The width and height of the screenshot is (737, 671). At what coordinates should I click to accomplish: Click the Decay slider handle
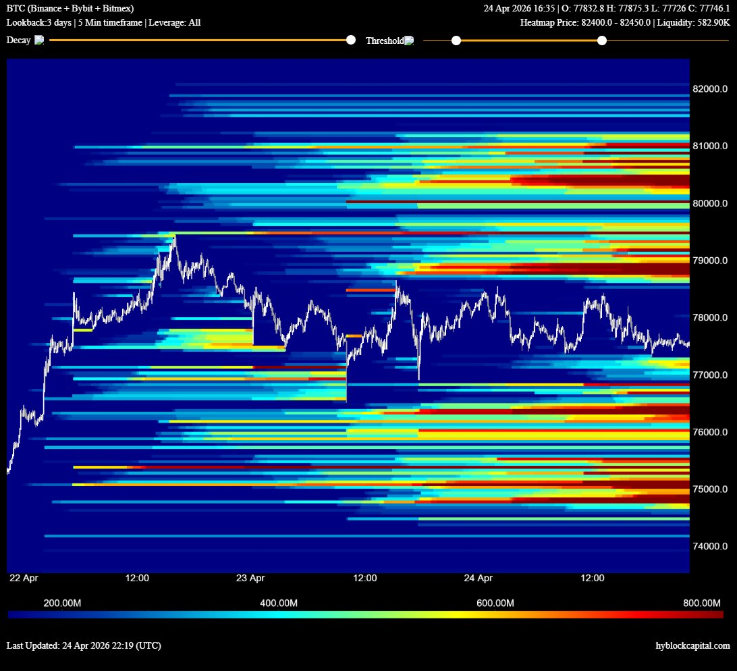350,41
